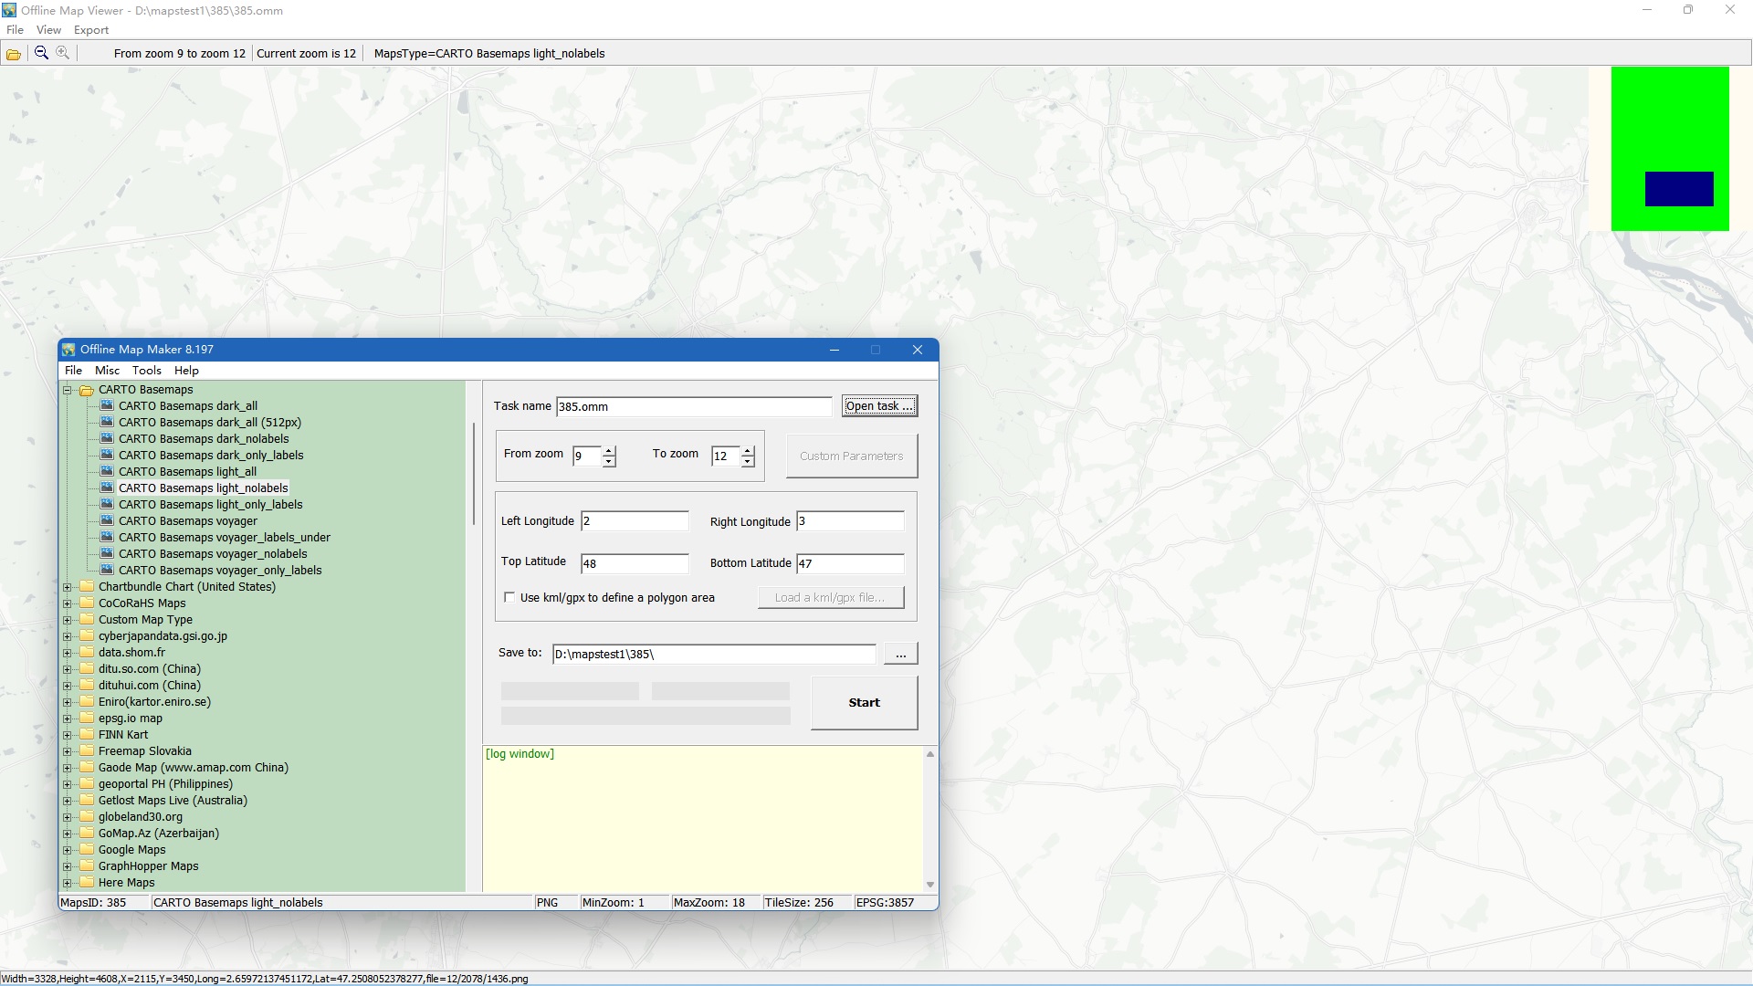
Task: Click the CARTO Basemaps folder icon
Action: (x=86, y=389)
